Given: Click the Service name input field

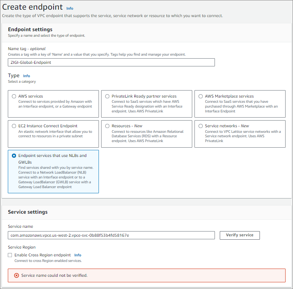Looking at the screenshot, I should point(112,235).
